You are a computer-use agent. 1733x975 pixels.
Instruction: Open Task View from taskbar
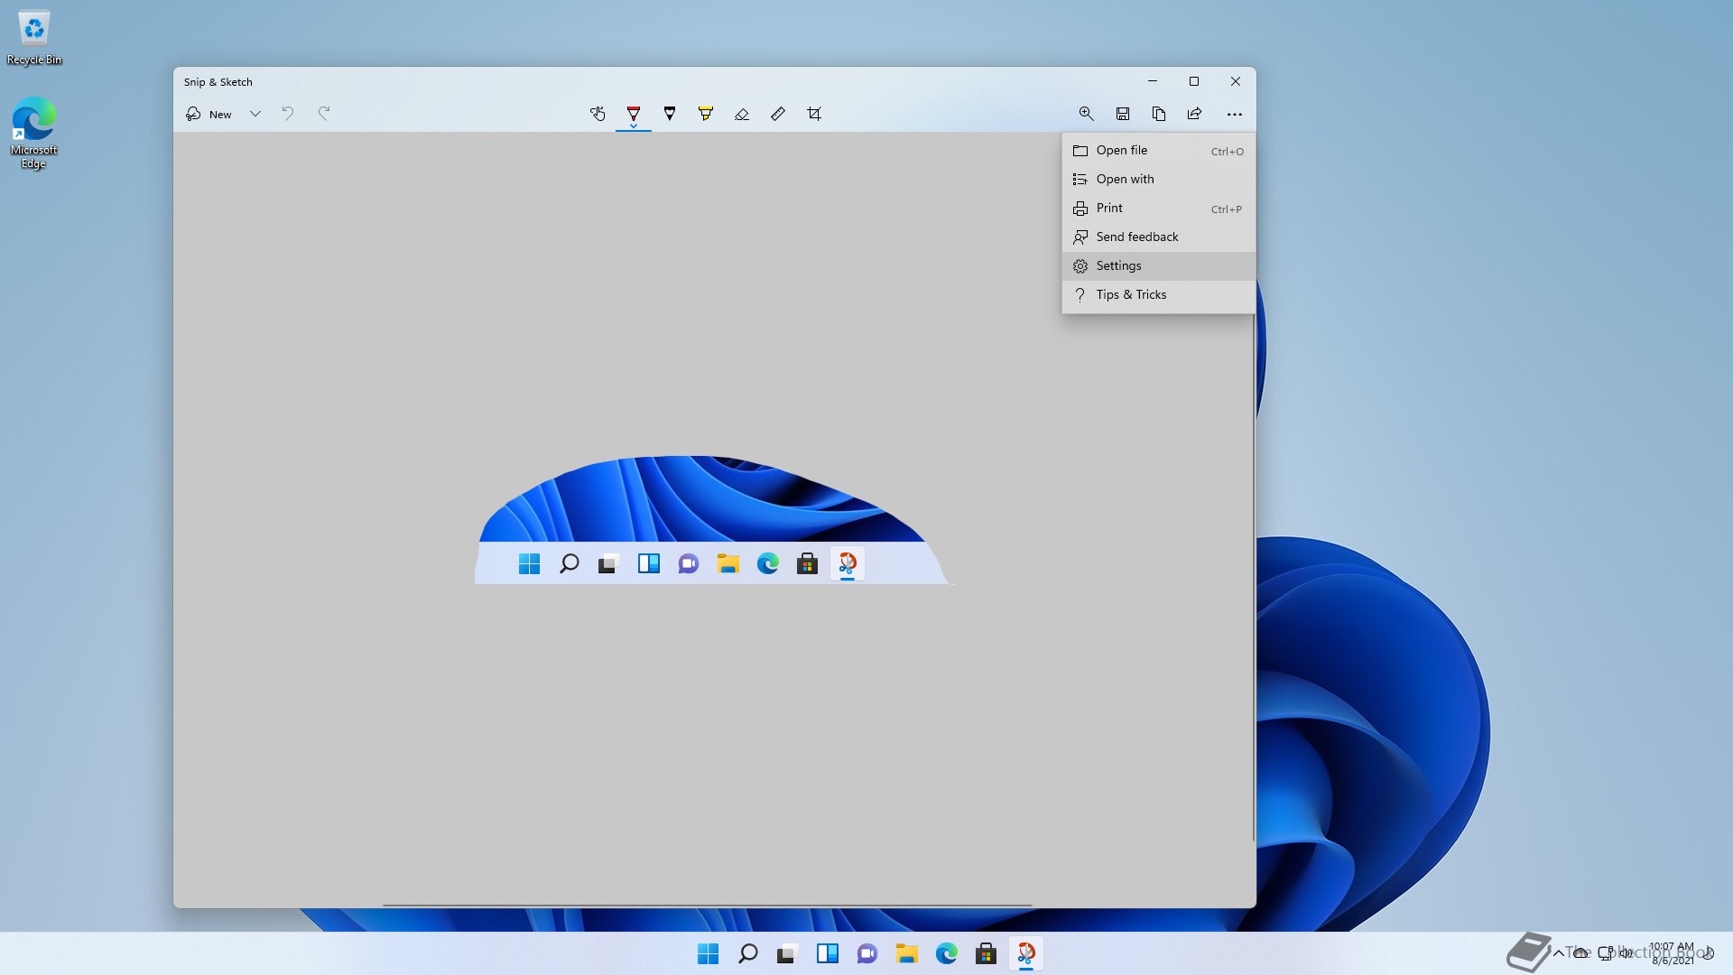point(788,953)
